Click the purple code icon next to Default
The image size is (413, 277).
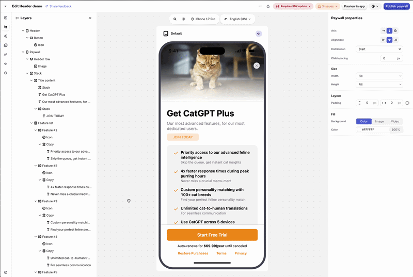[x=259, y=34]
